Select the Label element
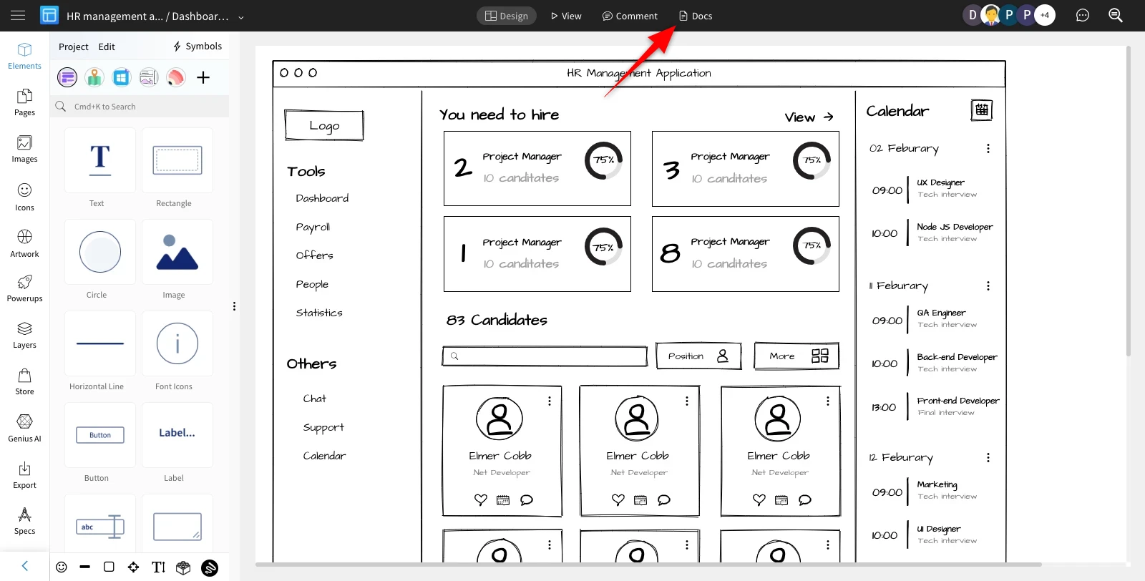The image size is (1145, 581). (177, 435)
